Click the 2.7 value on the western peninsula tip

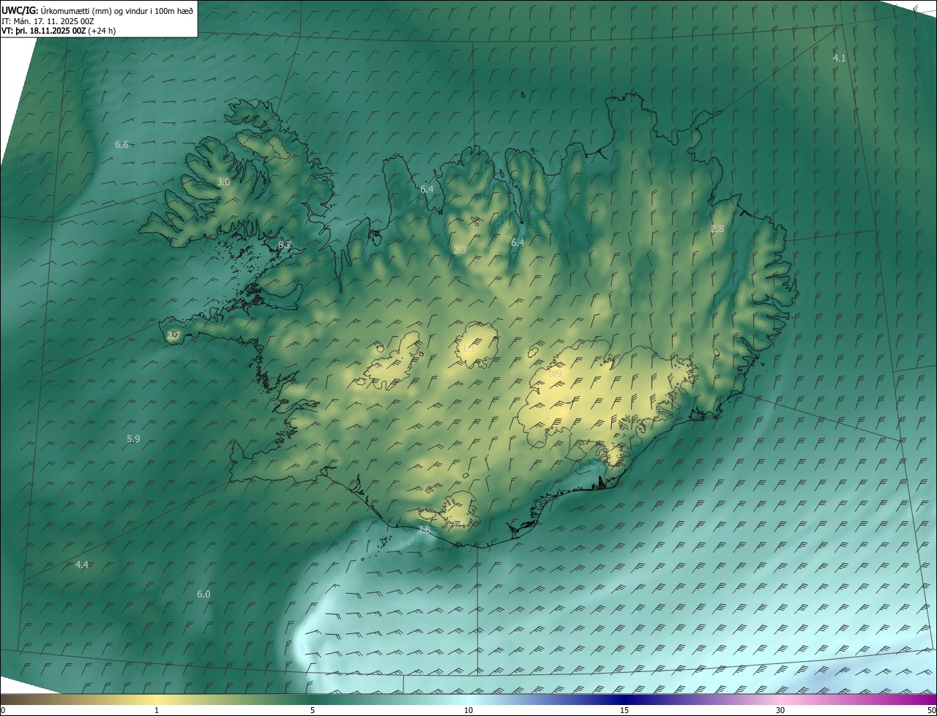(x=173, y=336)
